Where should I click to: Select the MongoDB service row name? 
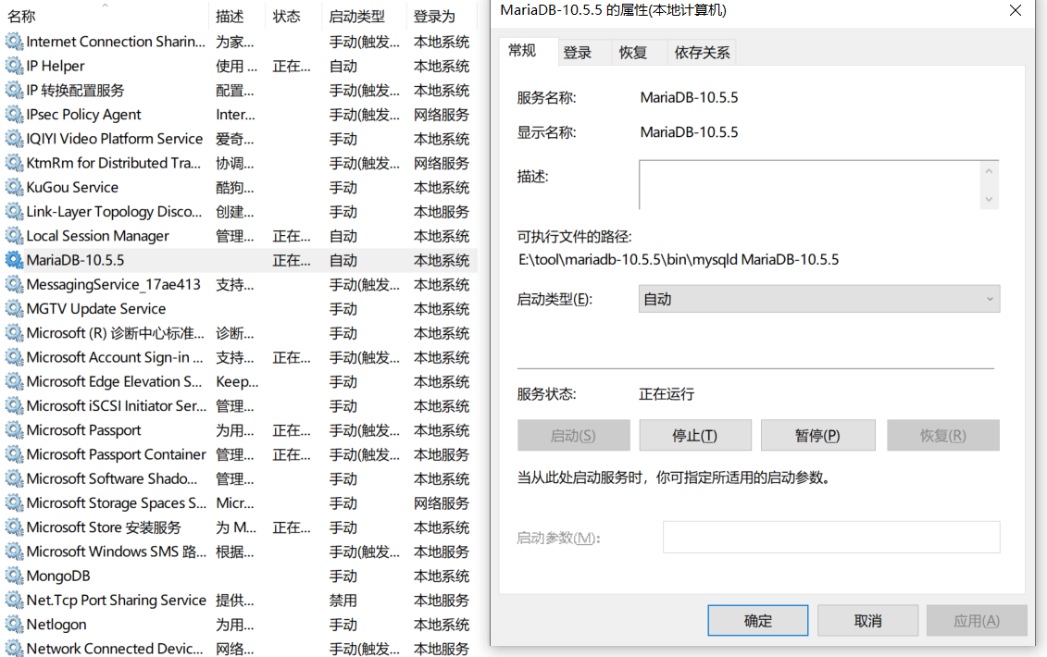[58, 576]
